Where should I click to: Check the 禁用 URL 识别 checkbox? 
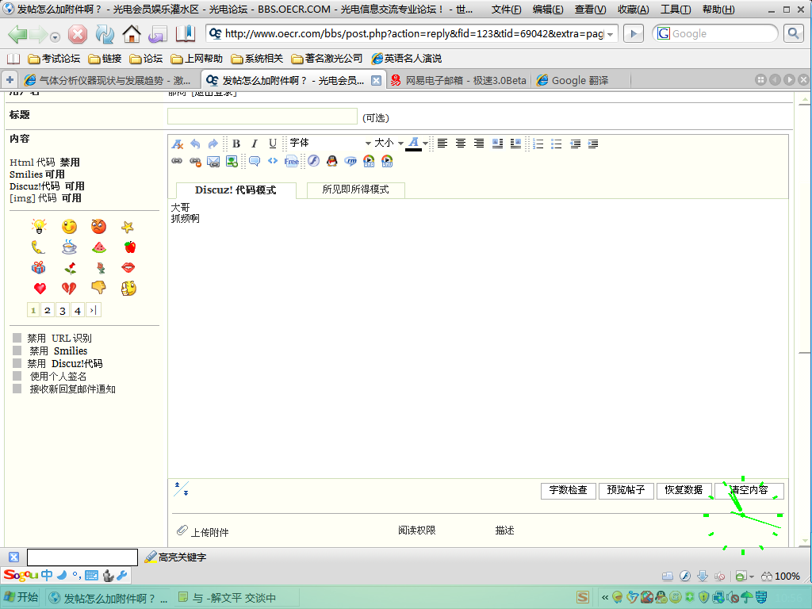click(17, 338)
